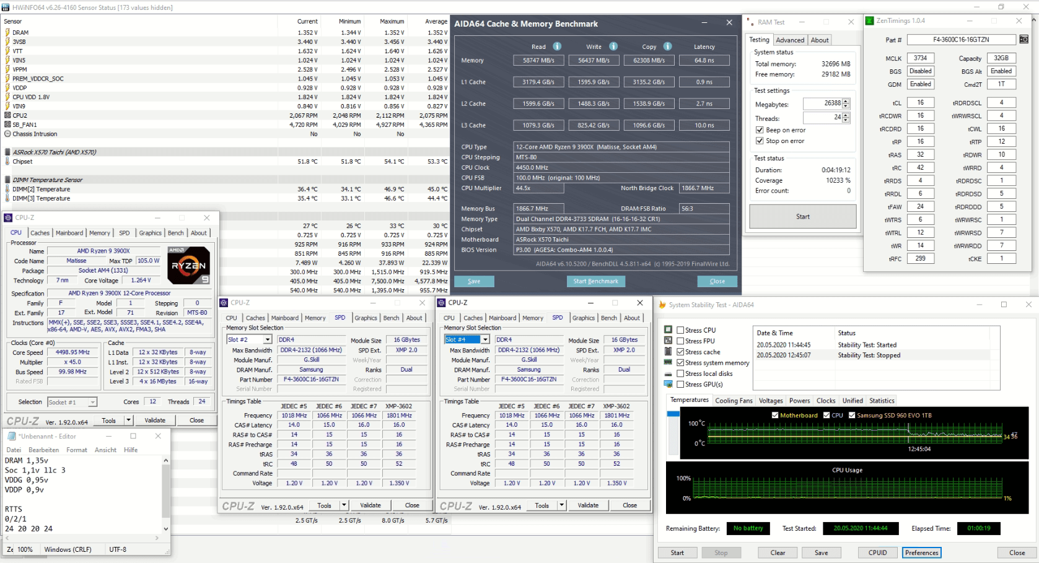Click Start Benchmark in AIDA64
Screen dimensions: 1039x563
(595, 281)
